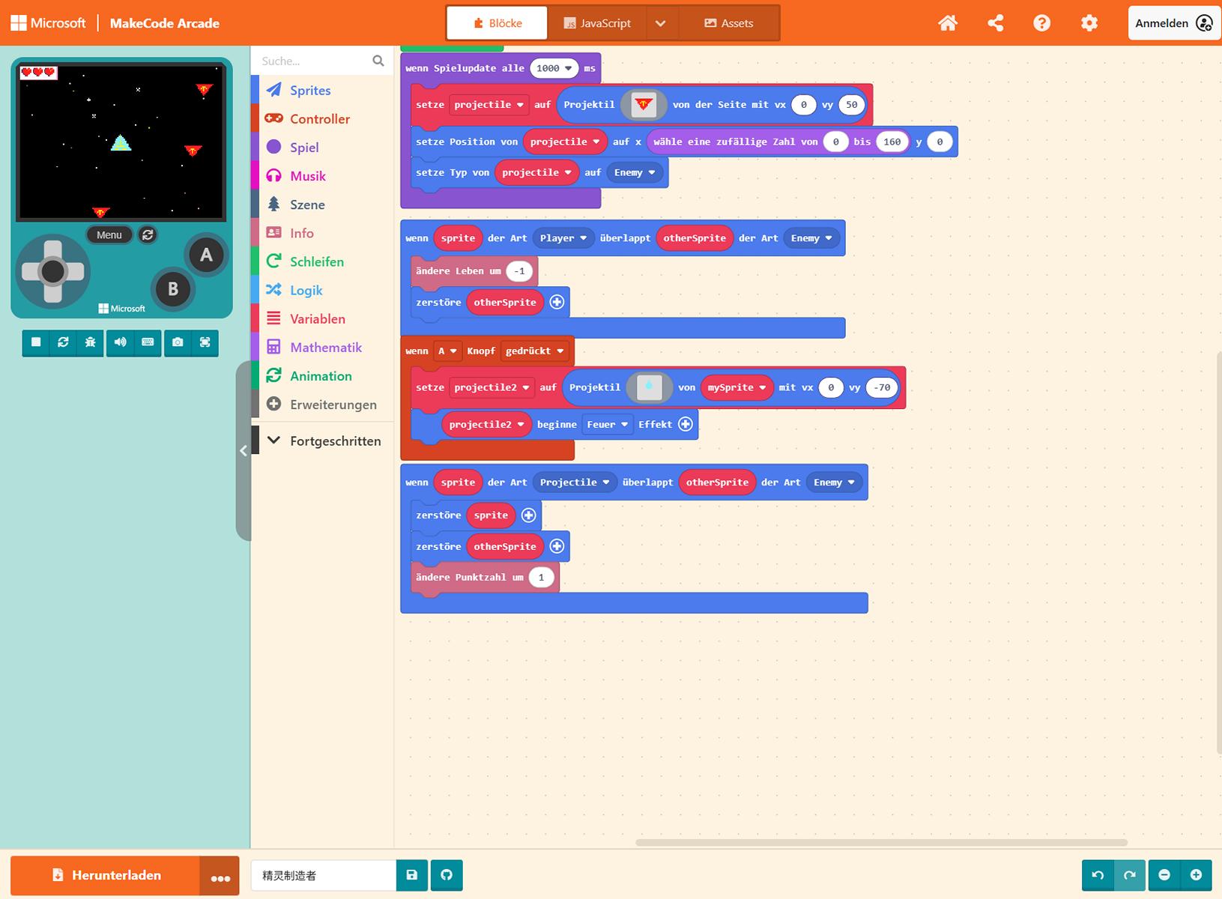Open the Assets tab
This screenshot has width=1222, height=899.
point(728,23)
